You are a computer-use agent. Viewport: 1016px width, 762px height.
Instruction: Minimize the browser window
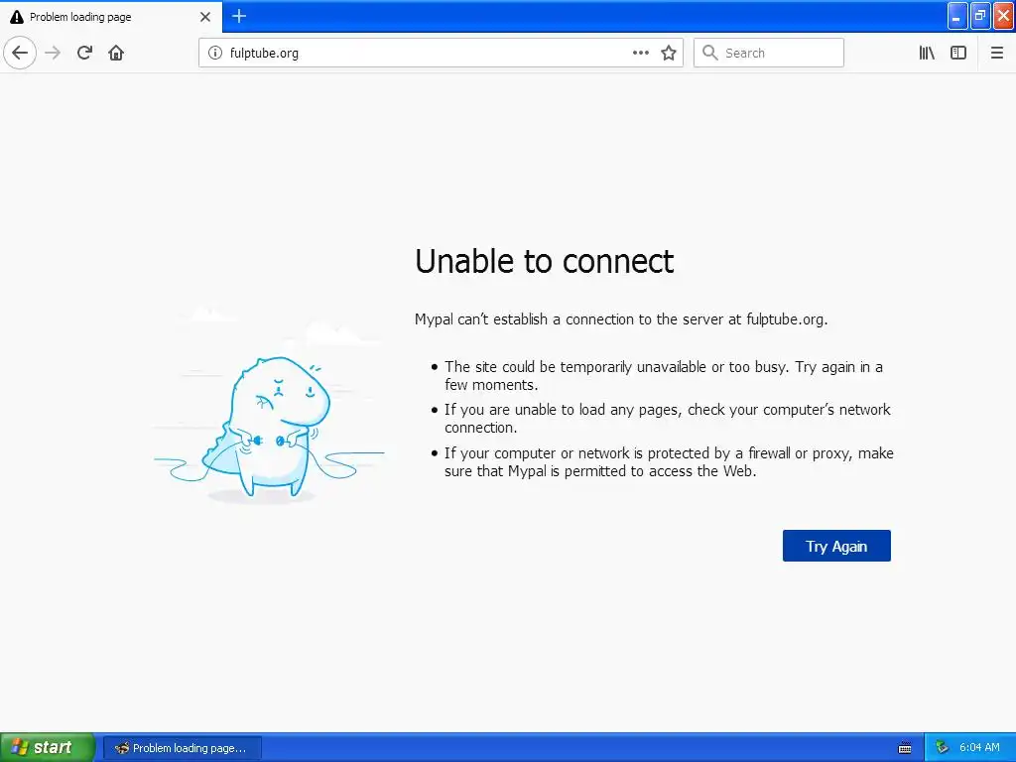(956, 16)
